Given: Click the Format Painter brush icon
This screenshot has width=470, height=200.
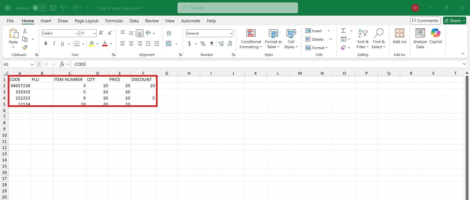Looking at the screenshot, I should point(25,47).
